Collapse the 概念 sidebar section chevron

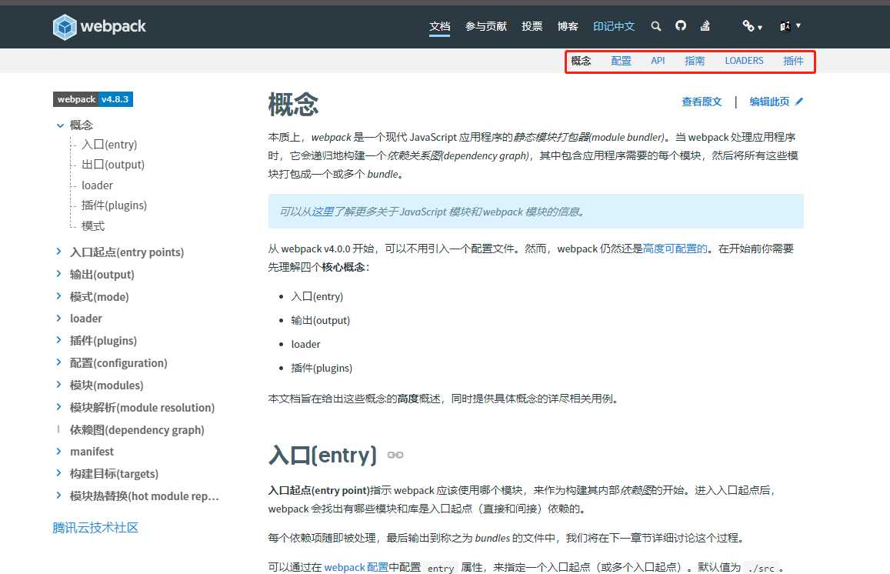pyautogui.click(x=59, y=125)
